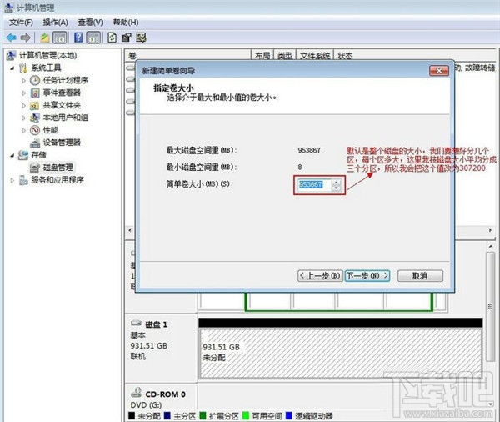
Task: Decrease volume size with down spinner
Action: click(337, 188)
